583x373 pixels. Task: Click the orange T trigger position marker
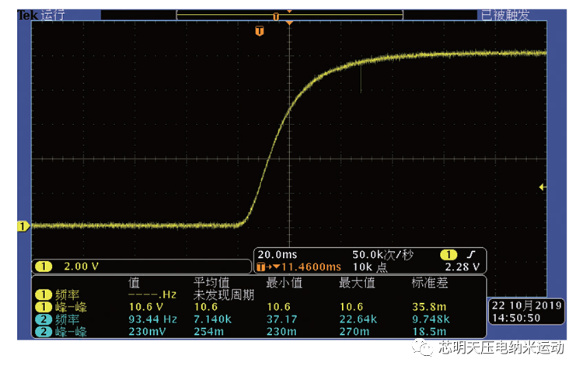(259, 31)
